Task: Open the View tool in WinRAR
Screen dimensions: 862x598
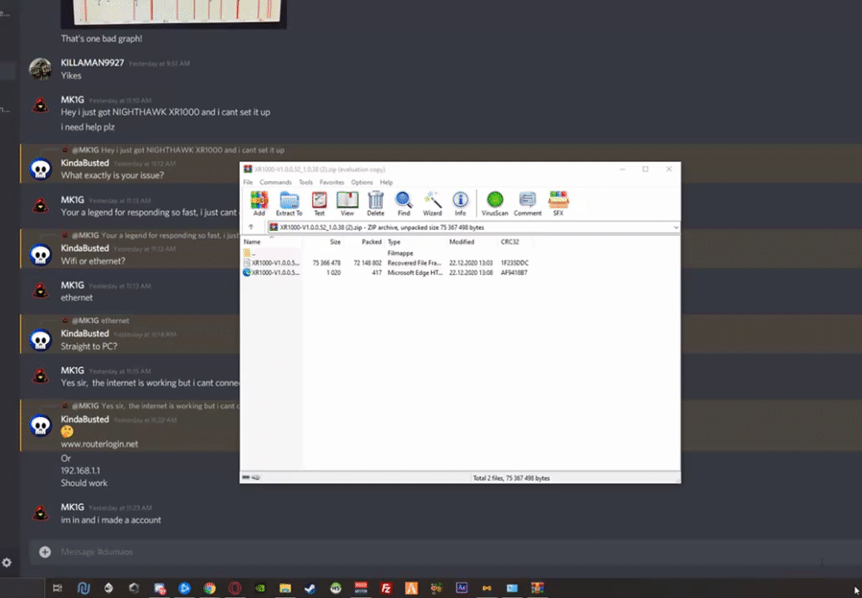Action: point(347,203)
